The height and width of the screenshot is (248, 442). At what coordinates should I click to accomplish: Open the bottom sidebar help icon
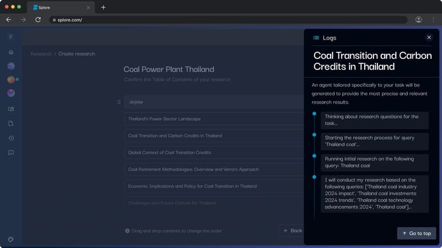click(11, 239)
